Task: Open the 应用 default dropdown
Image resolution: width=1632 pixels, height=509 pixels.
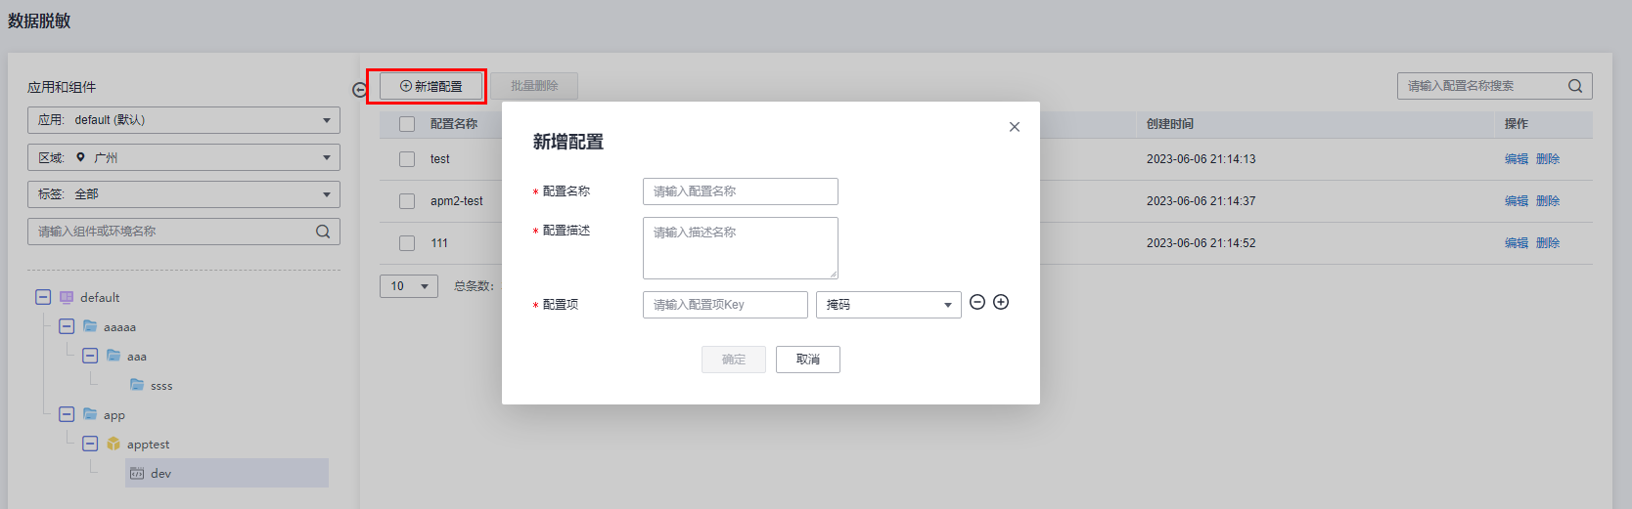Action: 184,120
